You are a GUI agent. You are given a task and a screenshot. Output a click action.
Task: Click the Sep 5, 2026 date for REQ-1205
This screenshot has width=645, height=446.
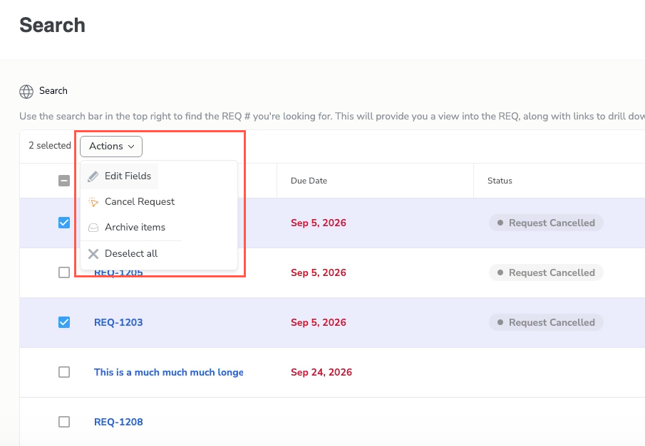tap(319, 272)
